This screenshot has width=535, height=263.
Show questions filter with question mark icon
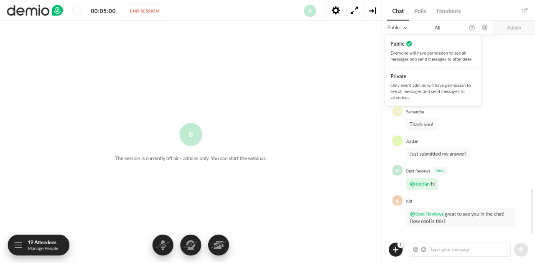[x=472, y=28]
